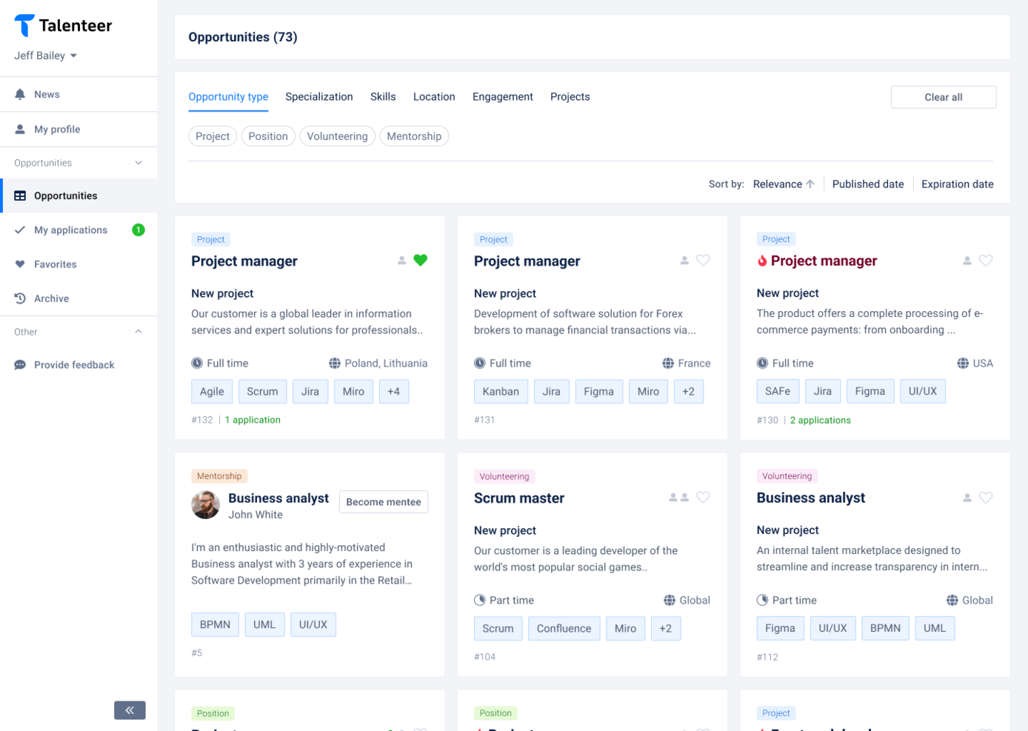Image resolution: width=1028 pixels, height=731 pixels.
Task: Favorite the Scrum master card
Action: click(x=703, y=497)
